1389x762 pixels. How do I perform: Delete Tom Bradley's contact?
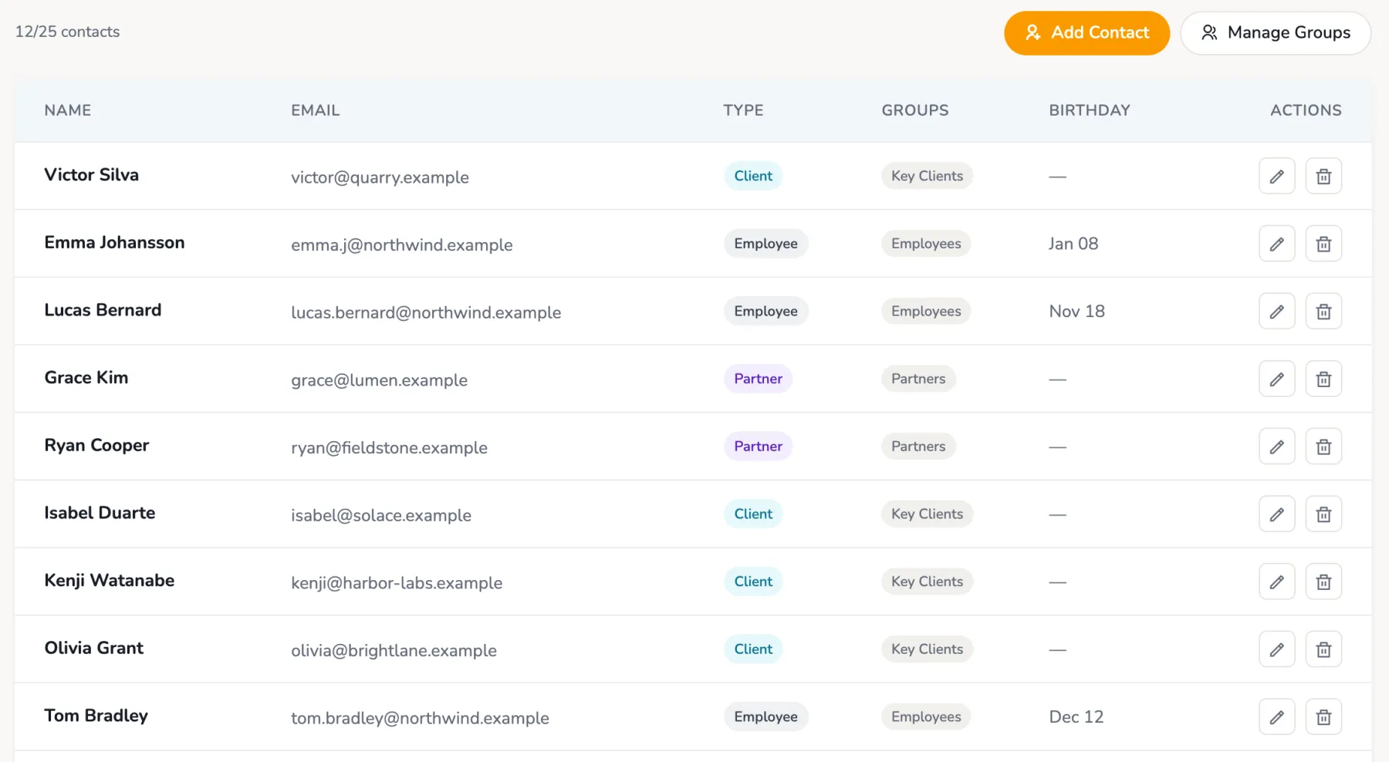point(1323,717)
